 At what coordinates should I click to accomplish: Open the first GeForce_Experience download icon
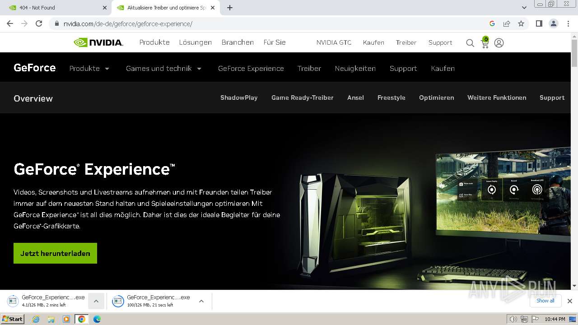click(13, 301)
